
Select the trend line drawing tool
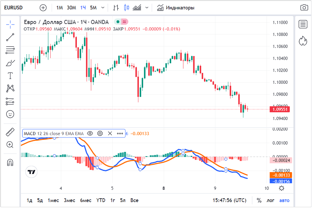[x=10, y=37]
